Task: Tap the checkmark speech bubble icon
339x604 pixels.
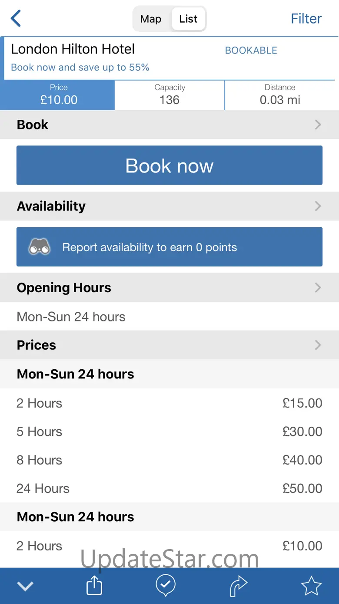Action: click(166, 586)
